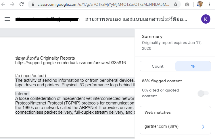215x139 pixels.
Task: Toggle cited or quoted content switch
Action: tap(203, 93)
